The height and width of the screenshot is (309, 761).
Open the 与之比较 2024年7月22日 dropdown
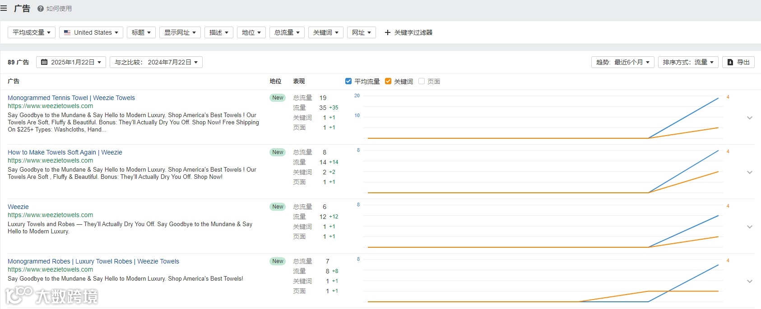click(156, 62)
